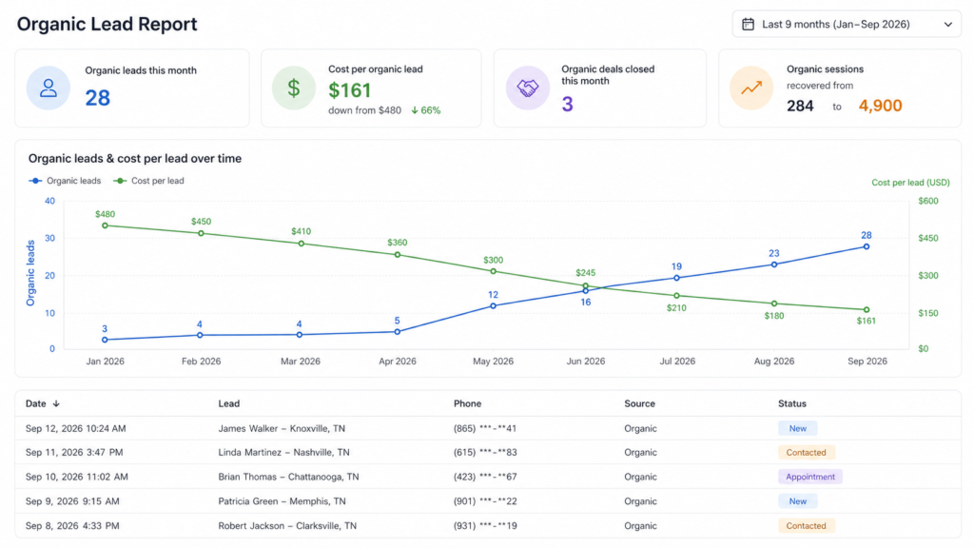Click the date Sep 12, 2026 10:24 AM
Screen dimensions: 974x548
click(76, 429)
